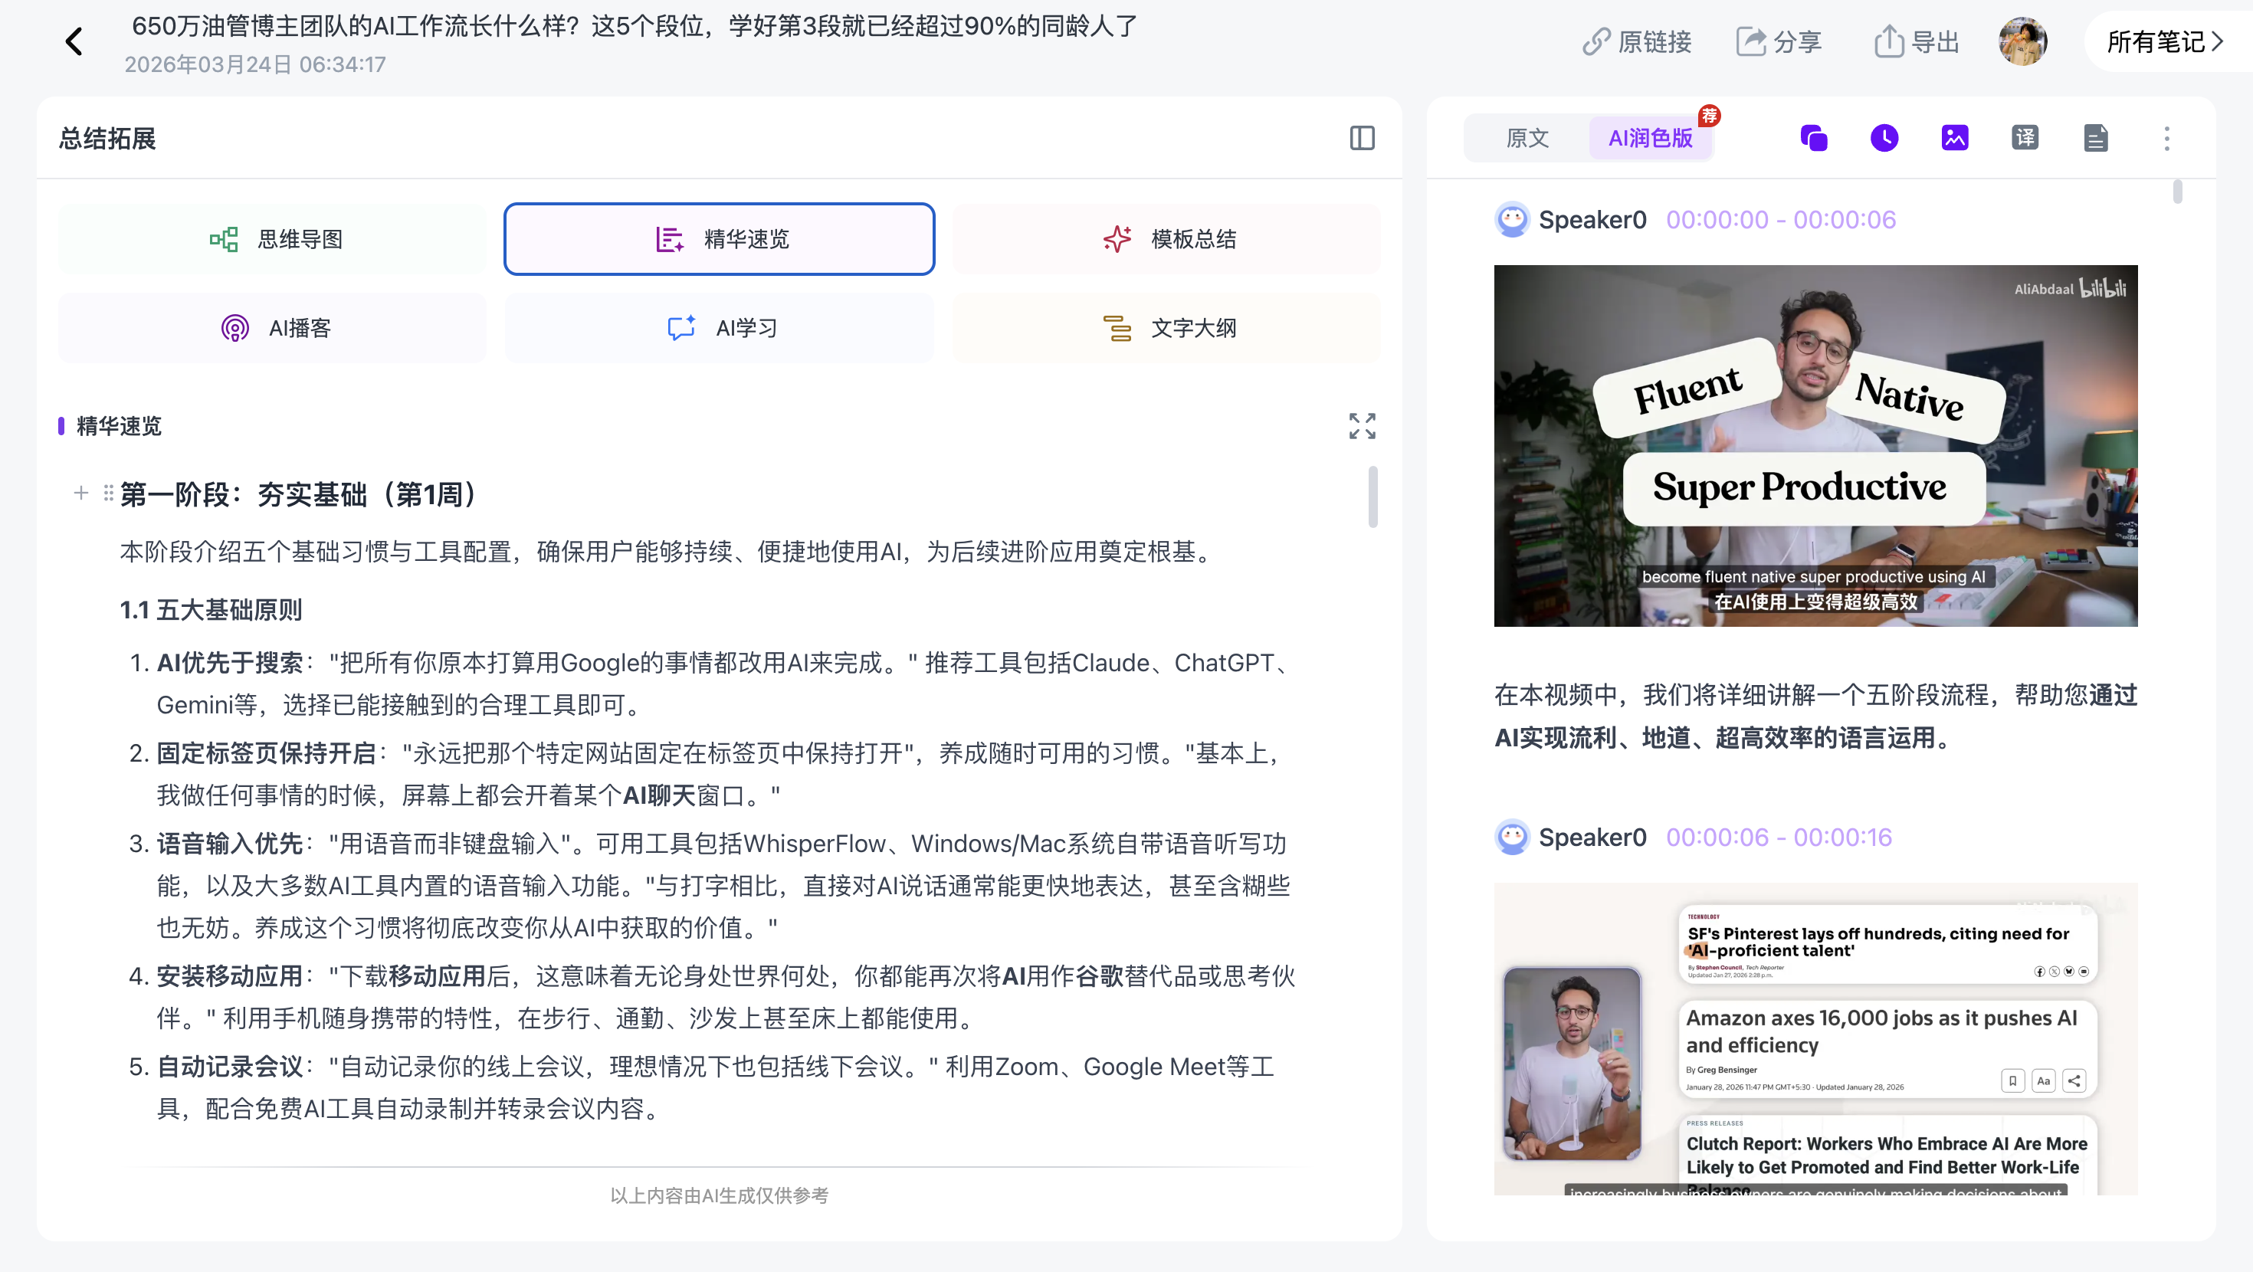This screenshot has height=1272, width=2253.
Task: Click the note title about 650万油管博主
Action: tap(634, 25)
